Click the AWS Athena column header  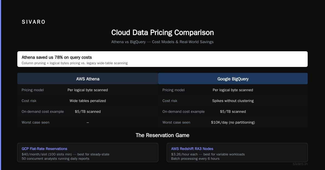88,79
